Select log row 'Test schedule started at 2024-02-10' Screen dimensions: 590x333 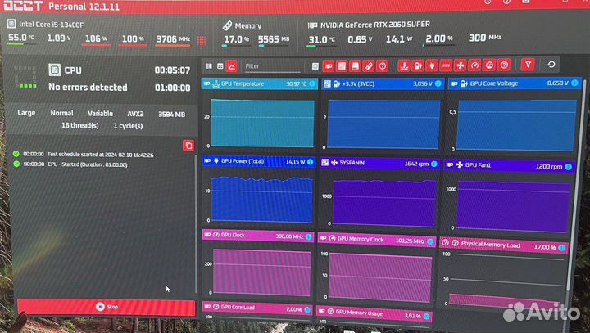pyautogui.click(x=83, y=154)
